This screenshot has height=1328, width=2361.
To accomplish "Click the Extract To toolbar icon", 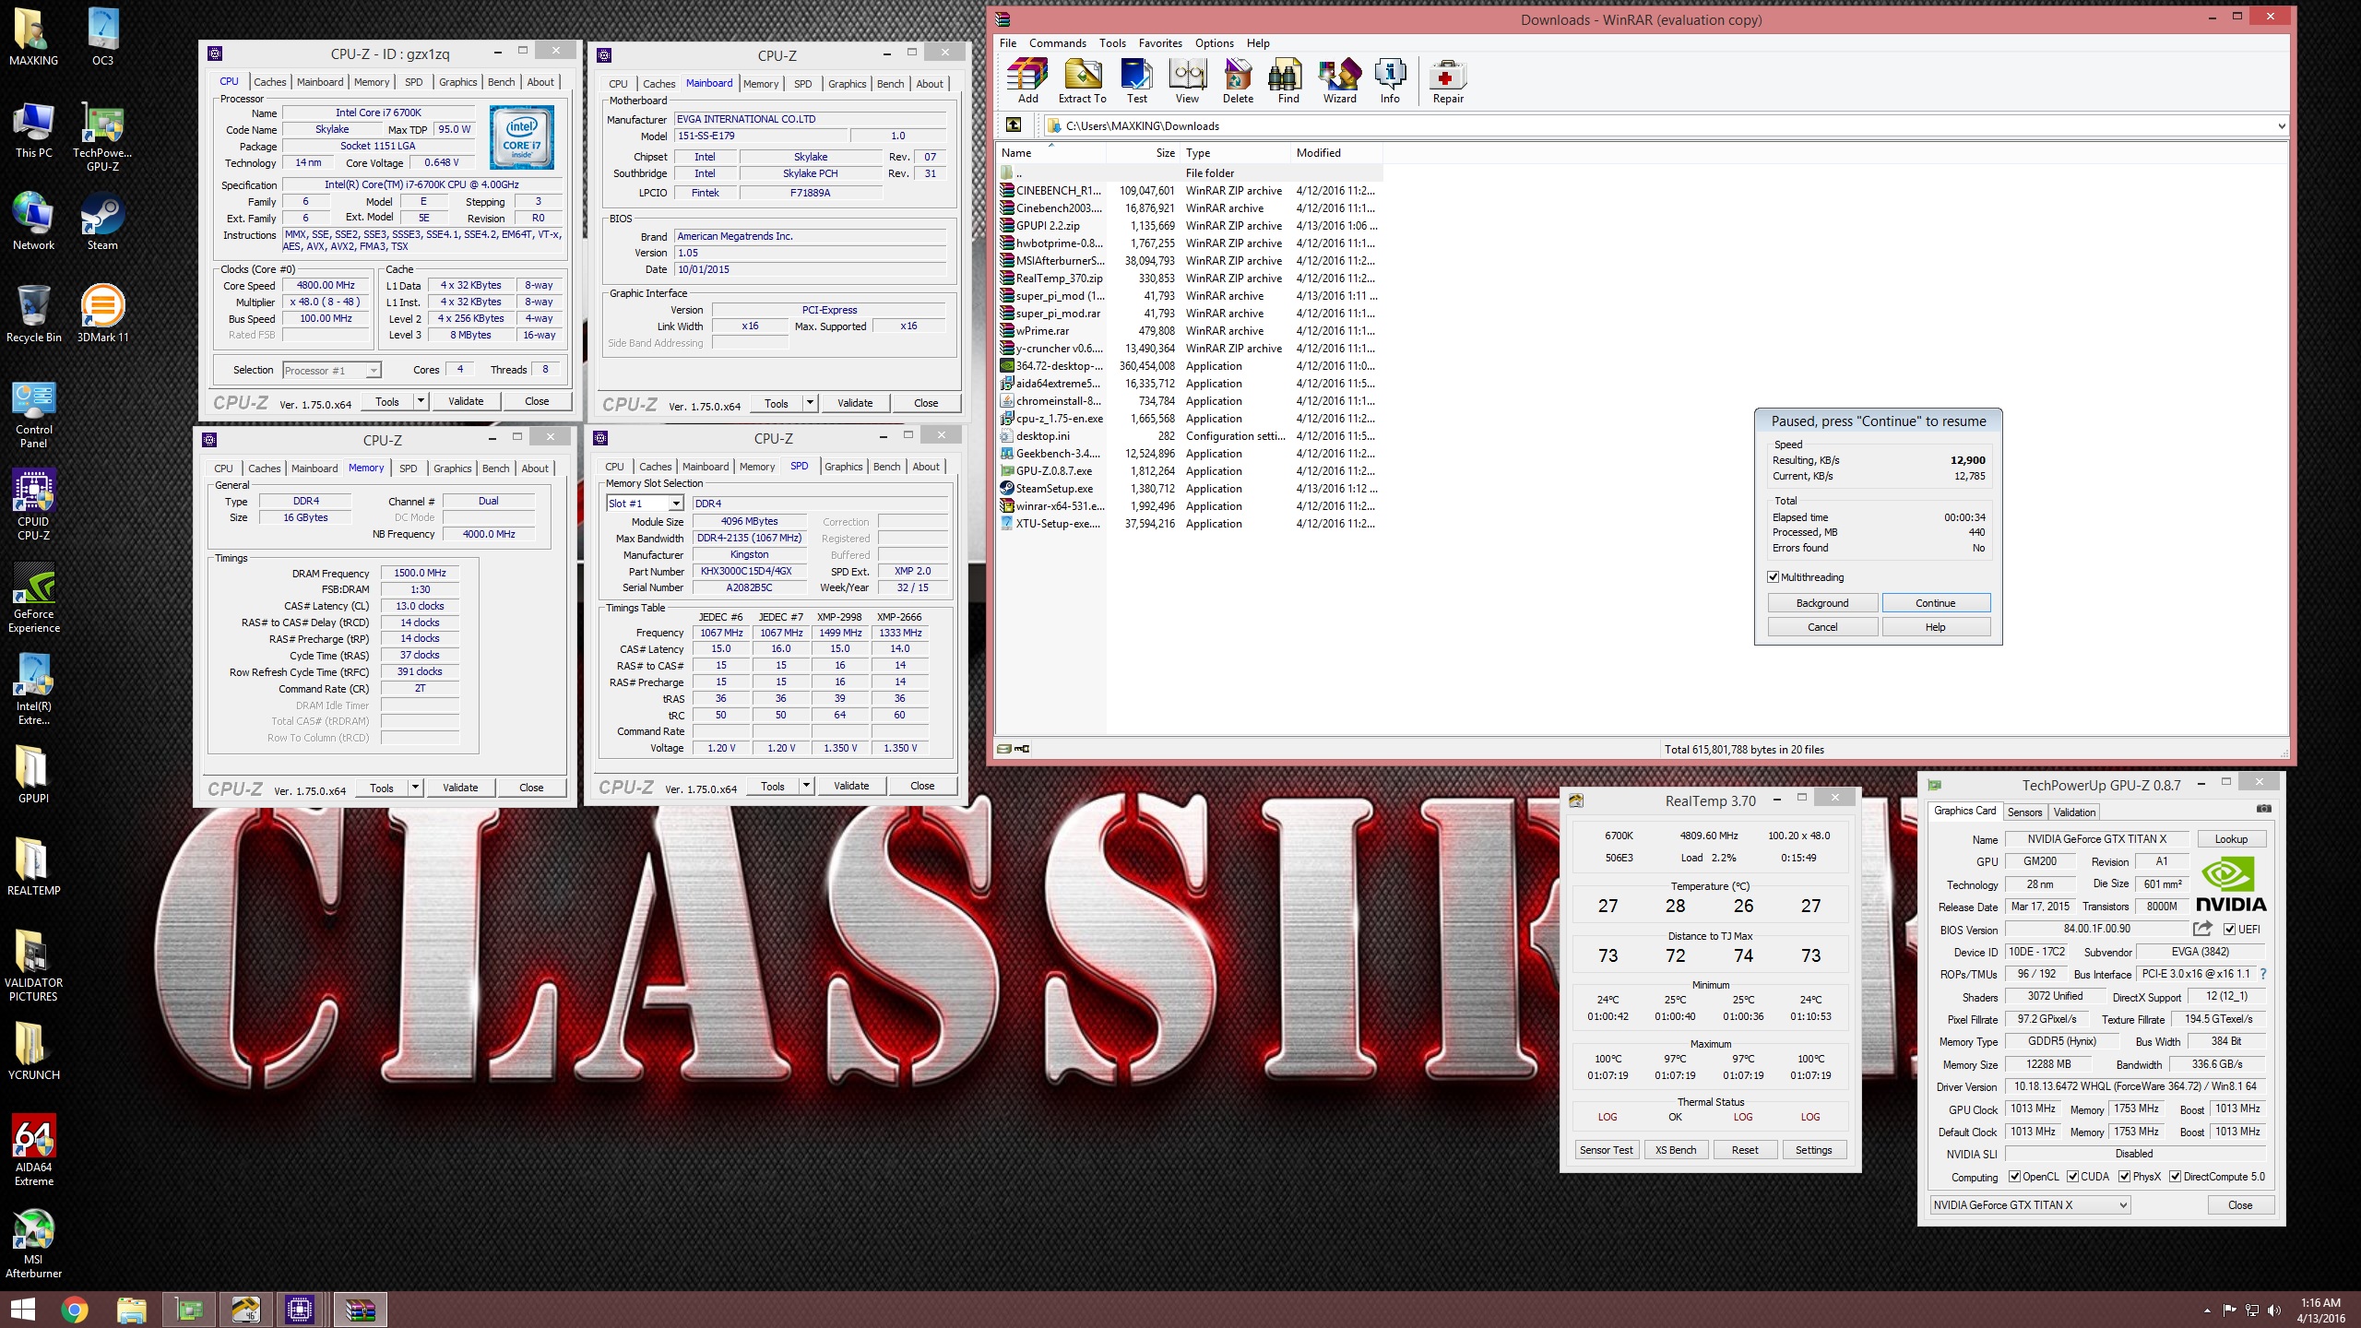I will tap(1082, 81).
